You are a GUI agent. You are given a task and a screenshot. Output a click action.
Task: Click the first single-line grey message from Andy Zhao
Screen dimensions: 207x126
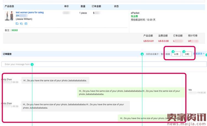(55, 80)
